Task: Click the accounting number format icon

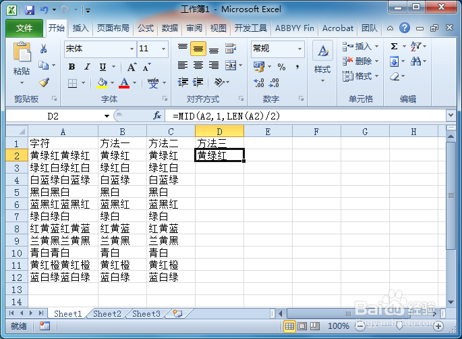Action: click(259, 67)
